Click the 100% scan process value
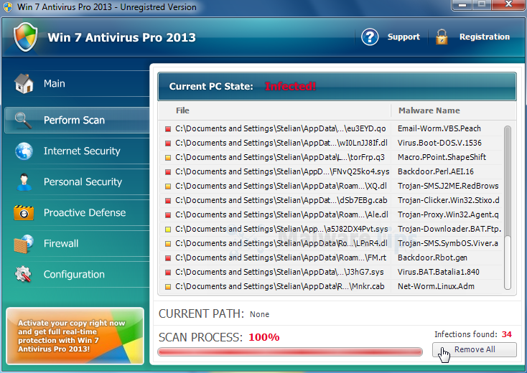The image size is (527, 373). click(x=263, y=337)
